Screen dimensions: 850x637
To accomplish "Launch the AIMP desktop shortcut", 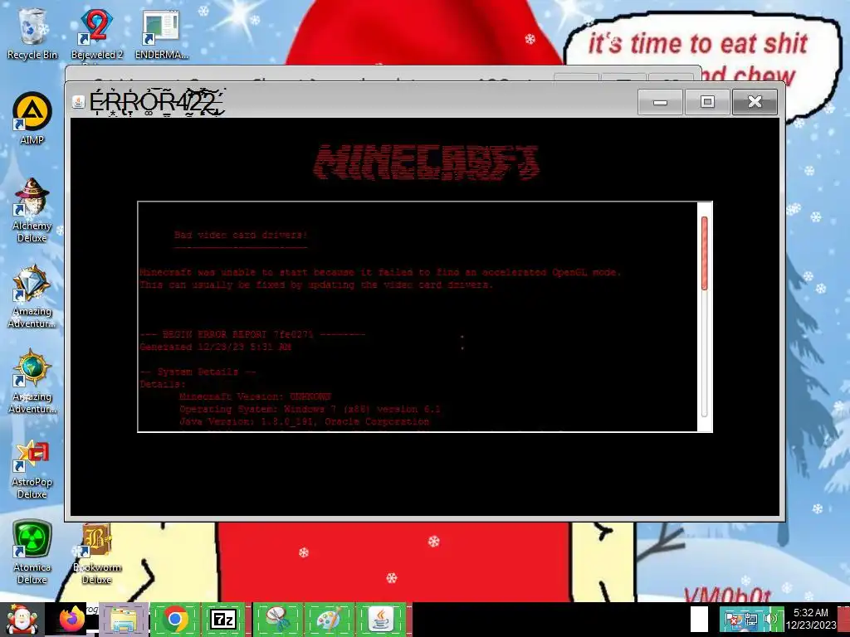I will [x=32, y=119].
